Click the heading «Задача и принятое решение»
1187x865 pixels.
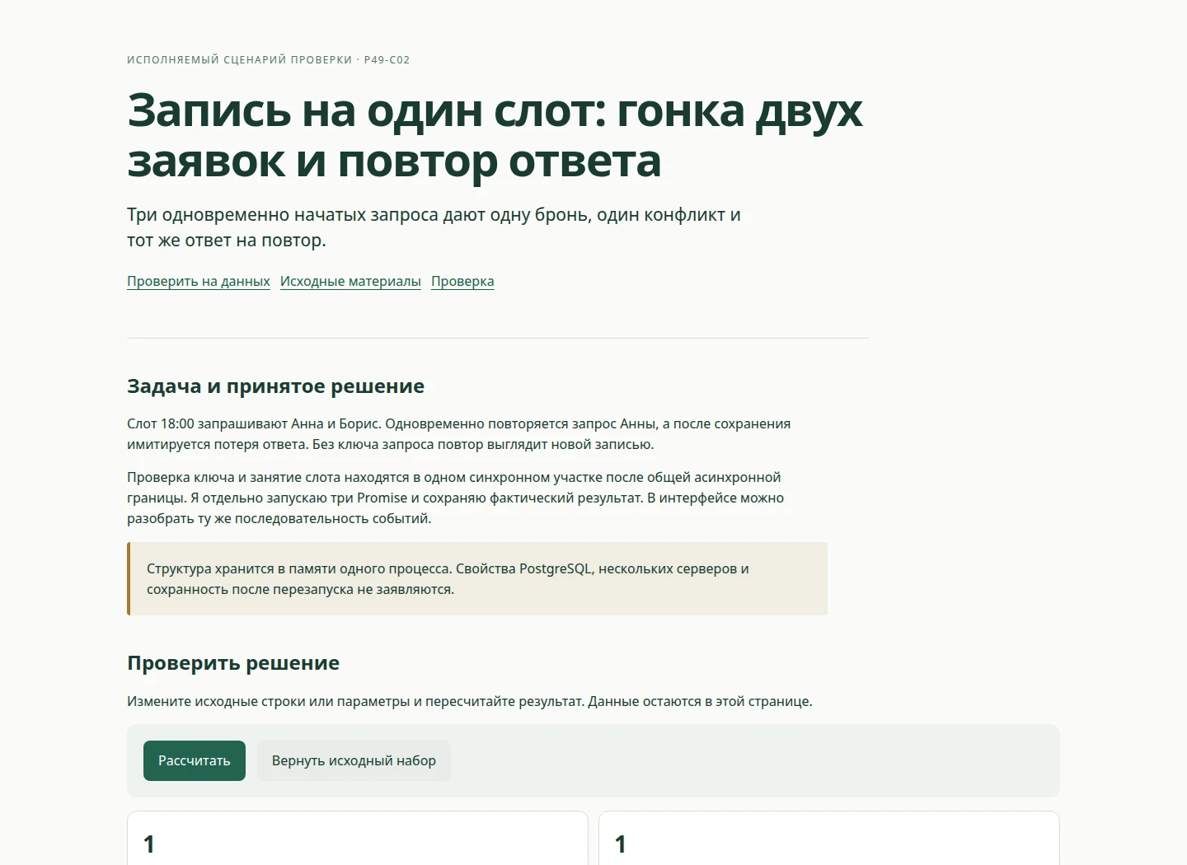click(276, 386)
